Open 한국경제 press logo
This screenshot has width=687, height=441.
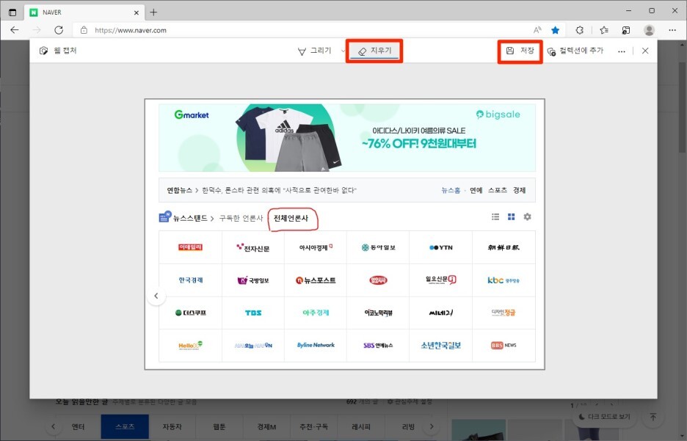tap(190, 280)
